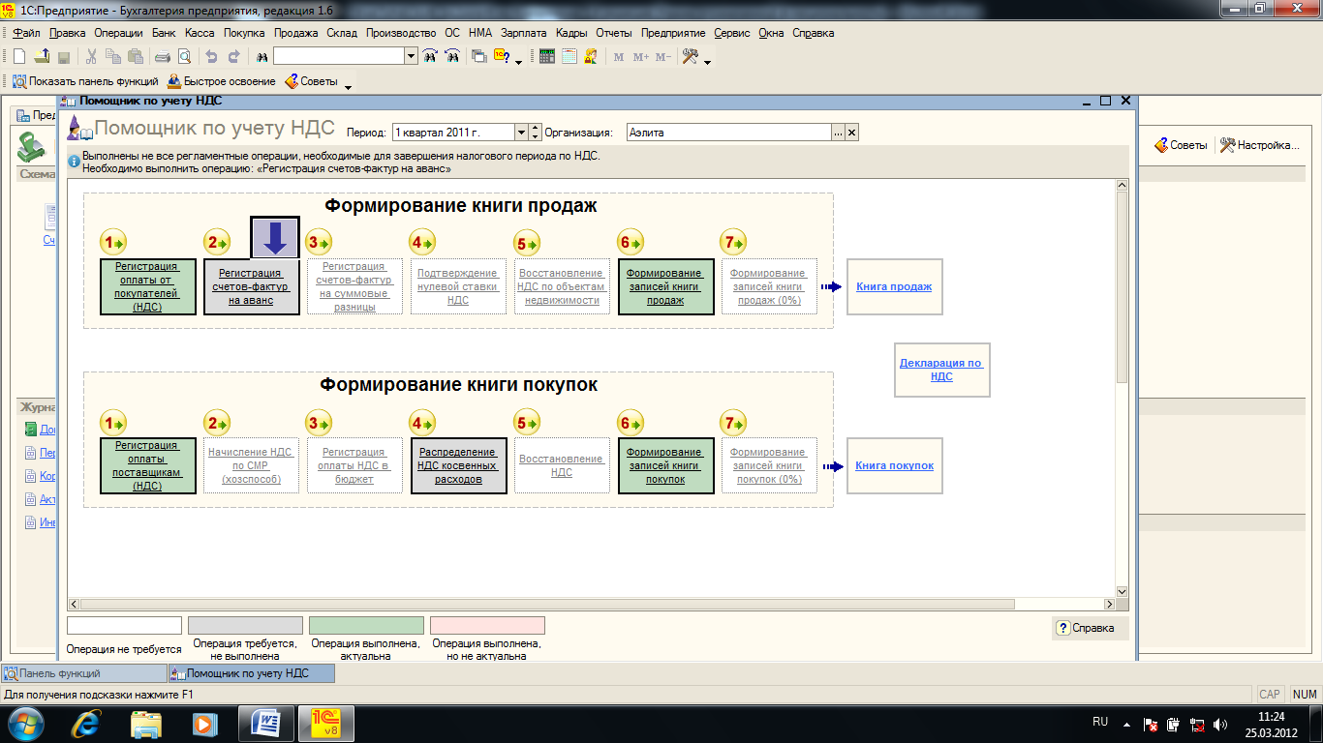Switch to the Панель функций window tab

(x=84, y=673)
